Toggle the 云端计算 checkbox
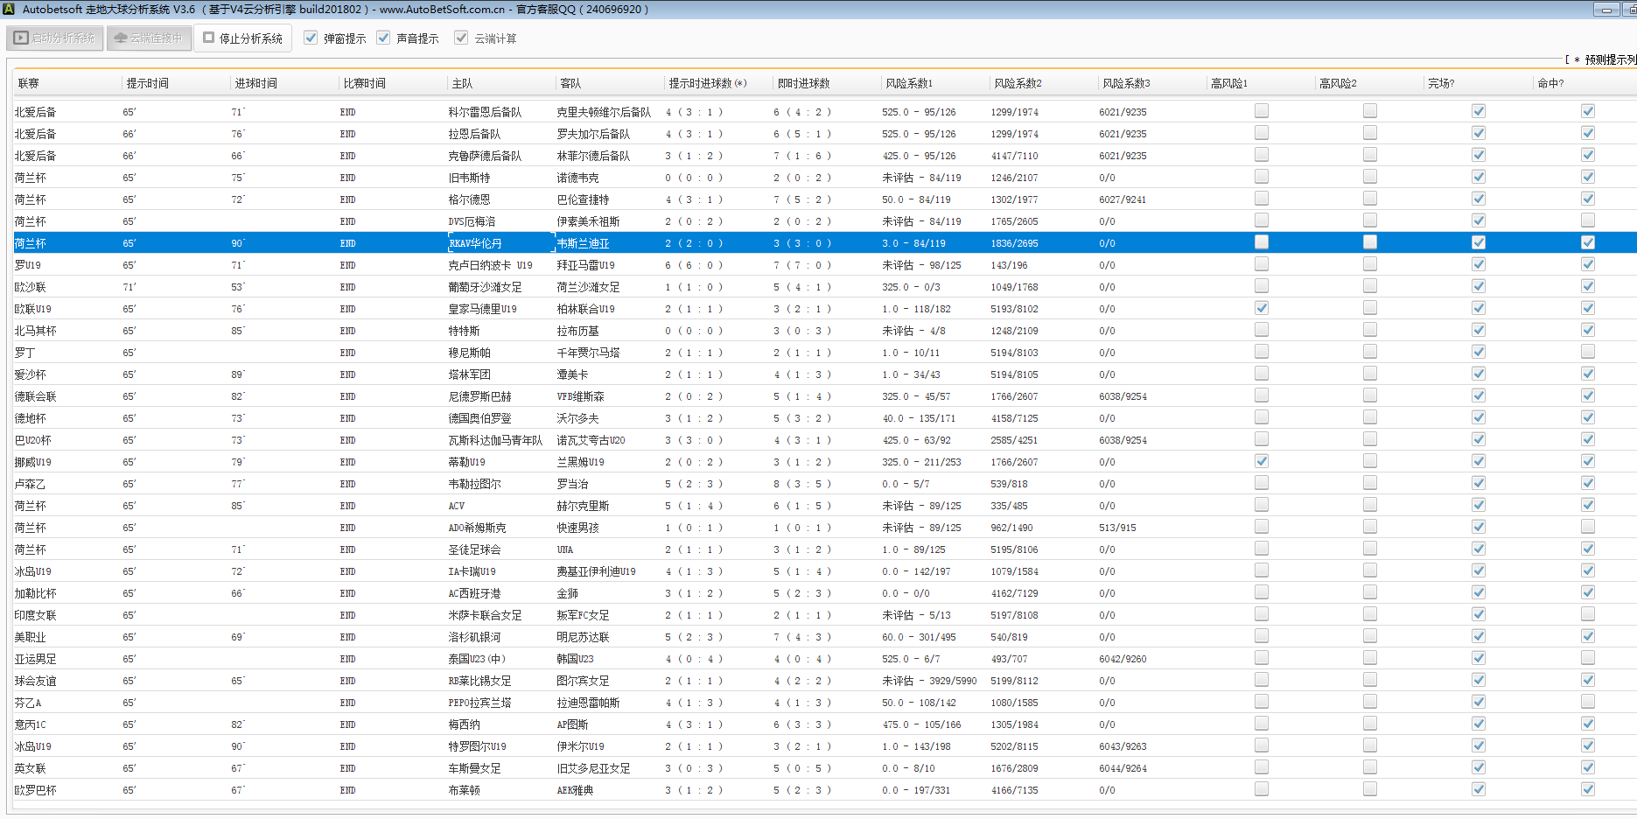This screenshot has height=819, width=1637. 461,38
